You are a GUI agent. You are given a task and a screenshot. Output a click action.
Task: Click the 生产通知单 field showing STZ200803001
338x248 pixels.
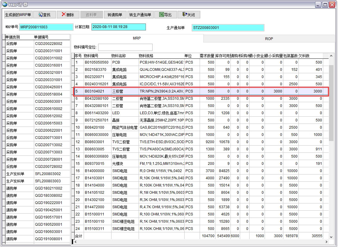click(228, 27)
